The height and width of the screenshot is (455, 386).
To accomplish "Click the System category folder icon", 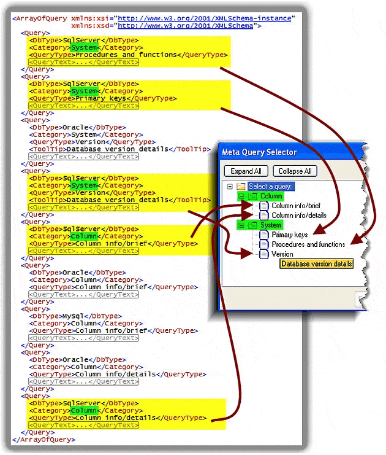I will coord(252,225).
